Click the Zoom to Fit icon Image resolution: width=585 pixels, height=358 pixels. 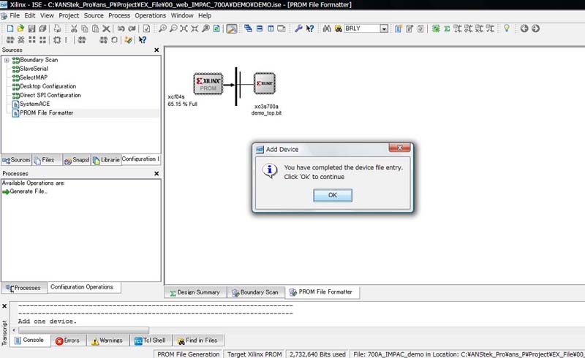pyautogui.click(x=184, y=28)
